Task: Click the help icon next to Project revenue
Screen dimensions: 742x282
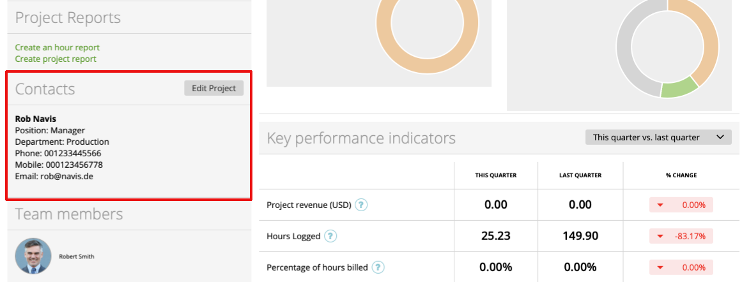Action: 362,205
